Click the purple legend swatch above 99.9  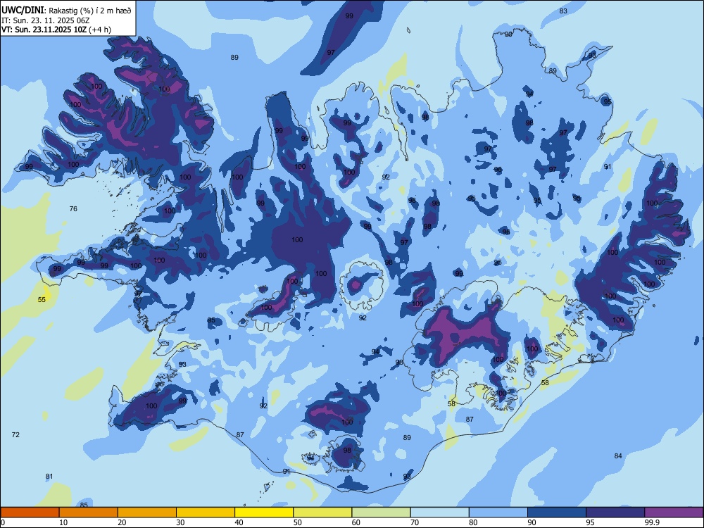(x=674, y=513)
